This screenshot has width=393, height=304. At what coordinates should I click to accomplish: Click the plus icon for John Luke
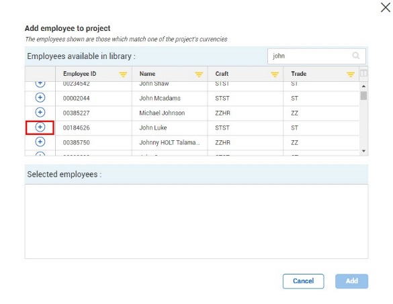pyautogui.click(x=40, y=127)
